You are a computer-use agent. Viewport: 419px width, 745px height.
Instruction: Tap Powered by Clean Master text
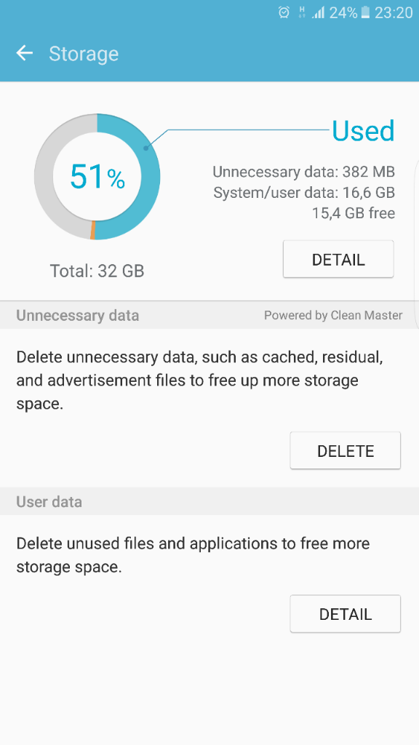(333, 315)
